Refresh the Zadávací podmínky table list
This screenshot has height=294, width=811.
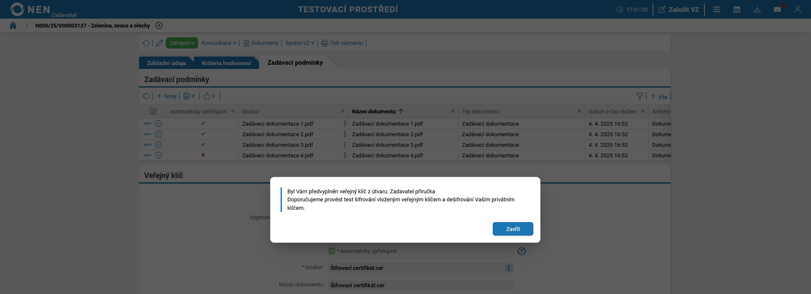(x=146, y=96)
